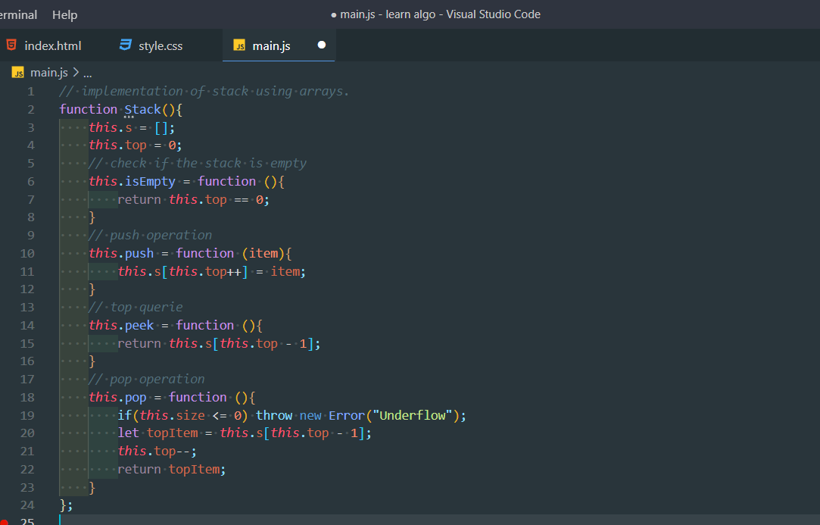Screen dimensions: 820x525
Task: Click 'Error' class name on line 19
Action: point(346,415)
